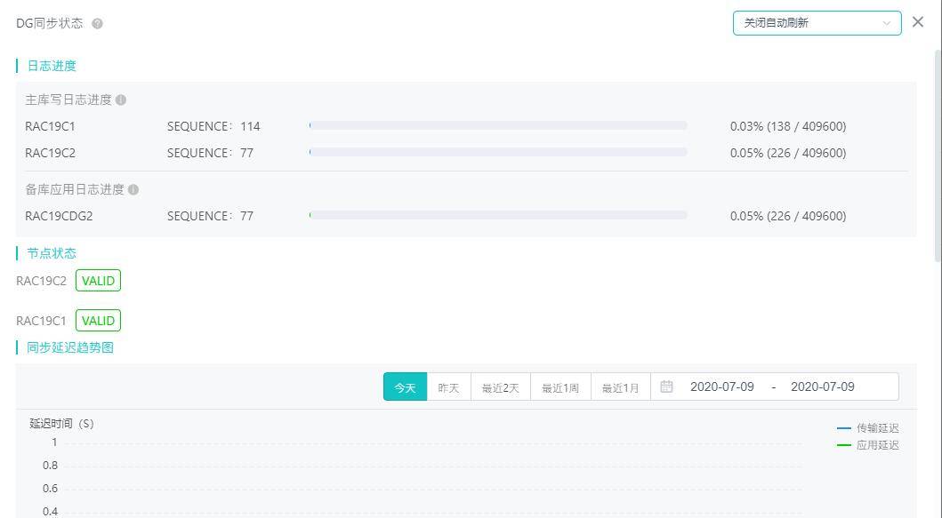Choose the 最近1周 range option
This screenshot has height=518, width=942.
560,387
